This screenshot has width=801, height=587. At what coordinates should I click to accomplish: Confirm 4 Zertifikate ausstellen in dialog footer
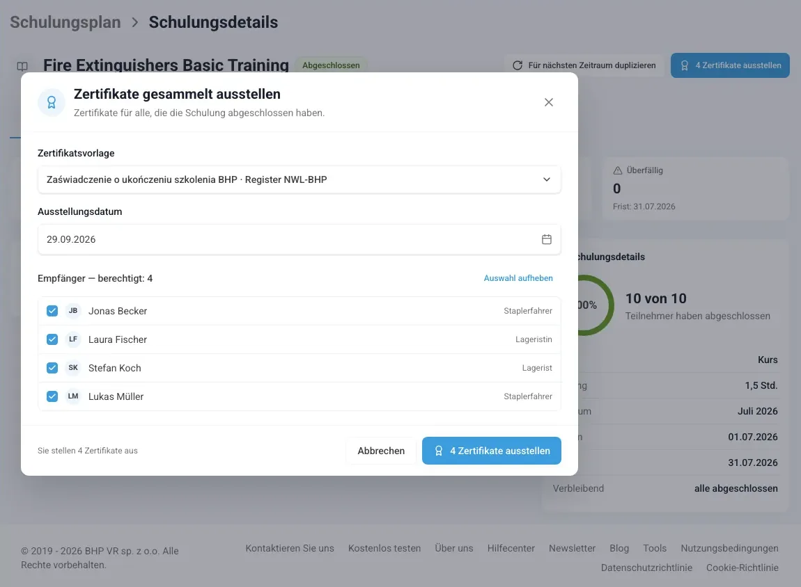[x=492, y=451]
